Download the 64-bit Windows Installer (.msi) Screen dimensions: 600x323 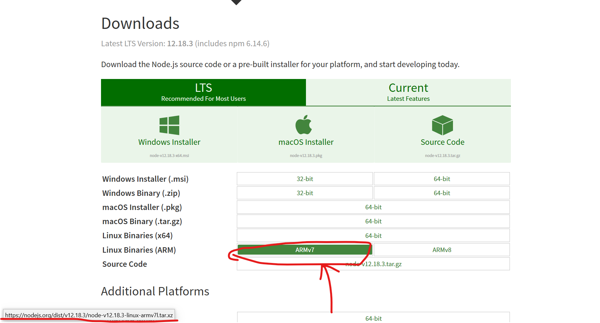tap(442, 179)
